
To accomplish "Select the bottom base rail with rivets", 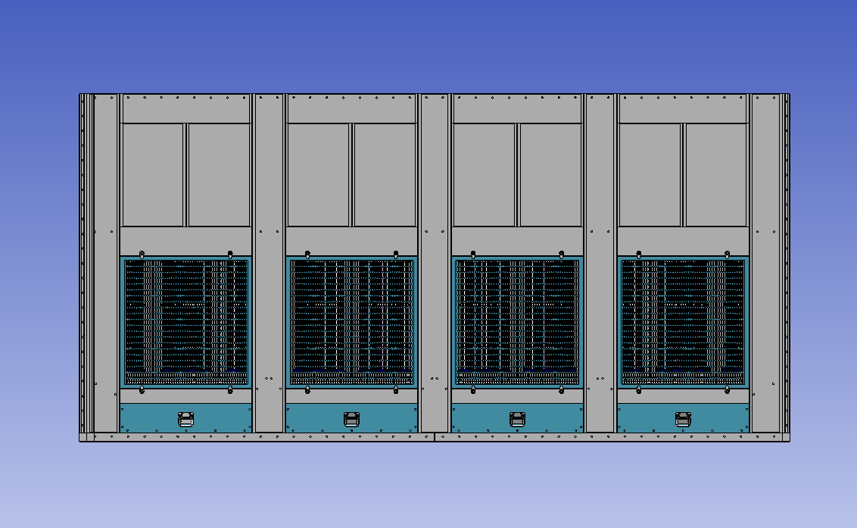I will (435, 437).
